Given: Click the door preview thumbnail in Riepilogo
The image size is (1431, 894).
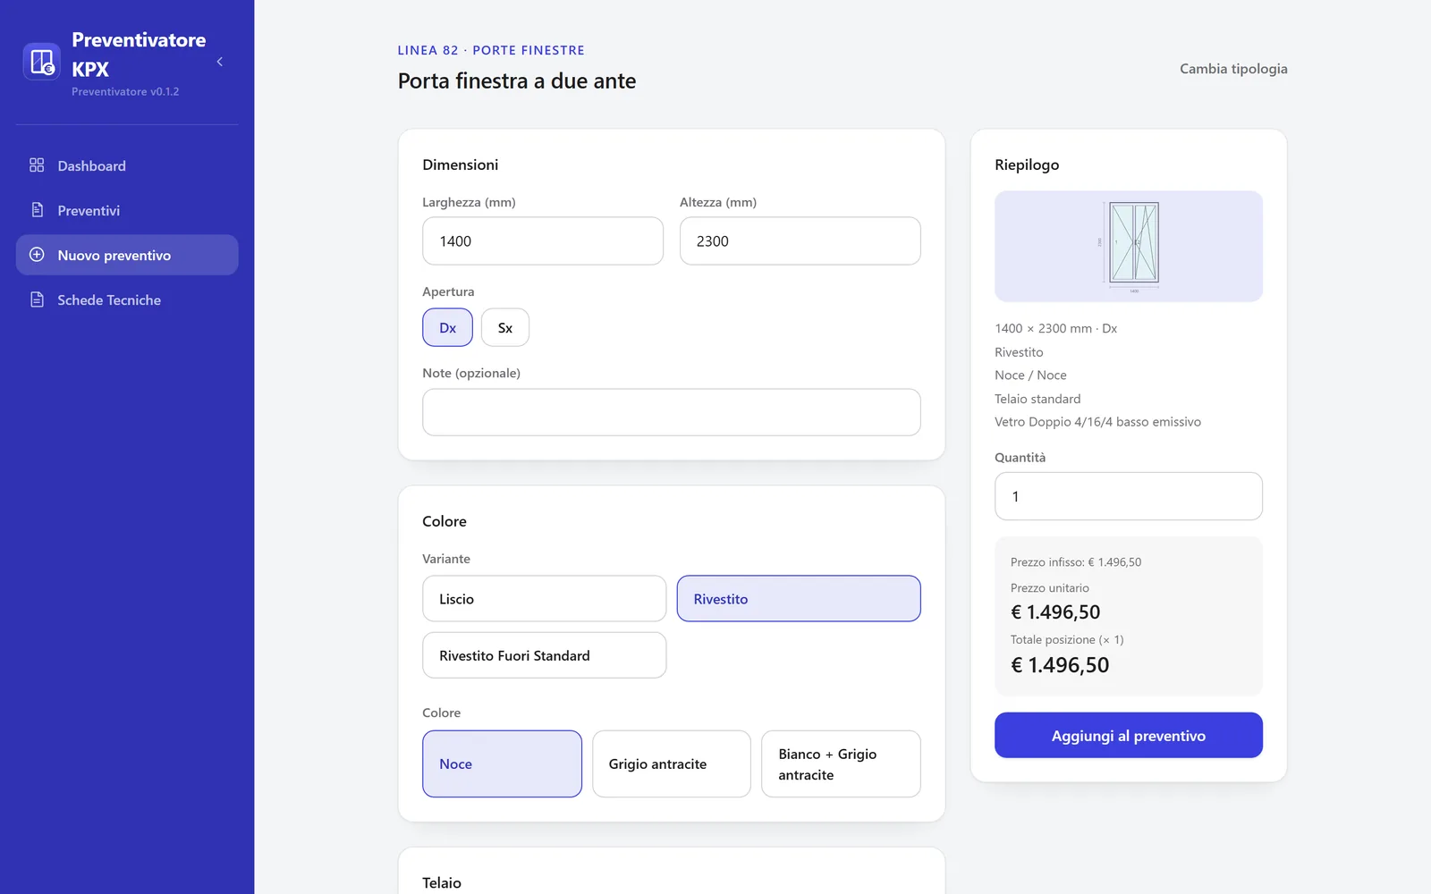Looking at the screenshot, I should coord(1129,246).
